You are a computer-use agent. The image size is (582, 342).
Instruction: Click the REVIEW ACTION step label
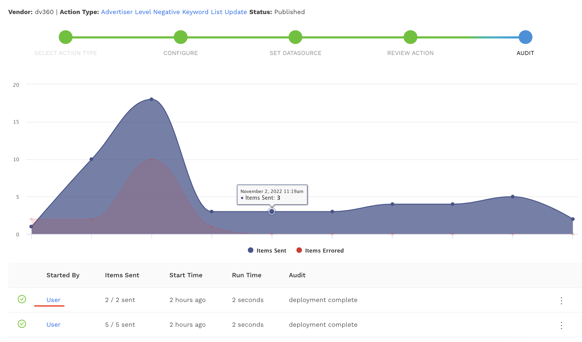click(410, 53)
